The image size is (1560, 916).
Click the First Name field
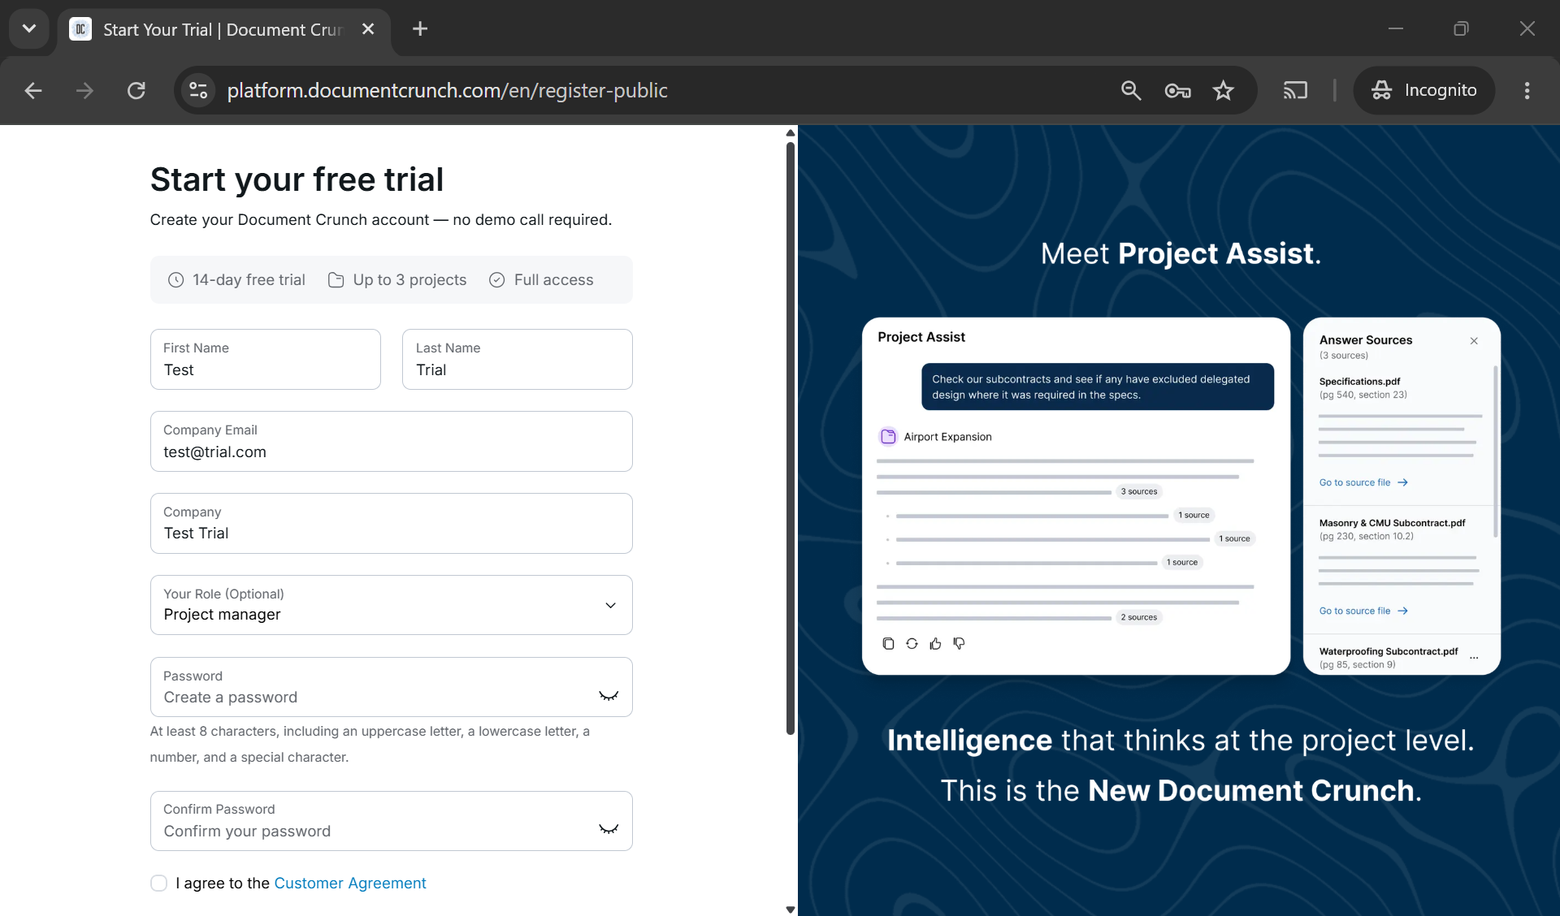point(265,359)
